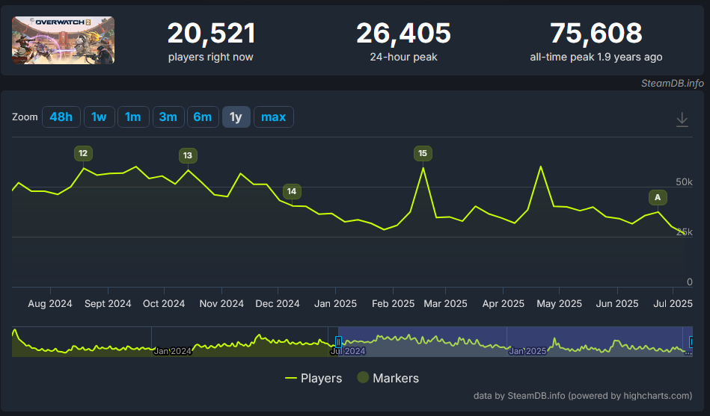Click the left navigator range handle
710x416 pixels.
(x=338, y=342)
